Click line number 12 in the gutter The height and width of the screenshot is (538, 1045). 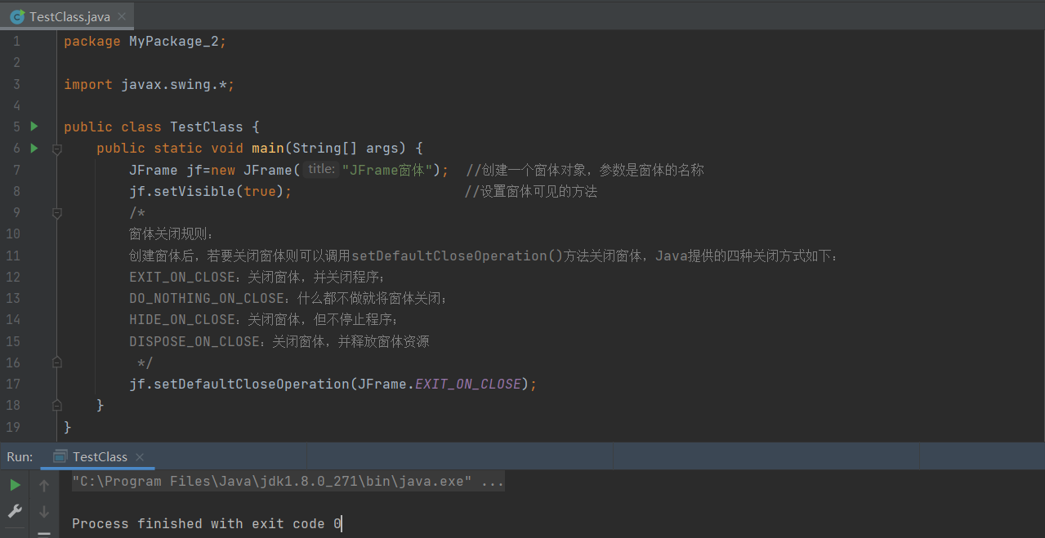[x=12, y=277]
